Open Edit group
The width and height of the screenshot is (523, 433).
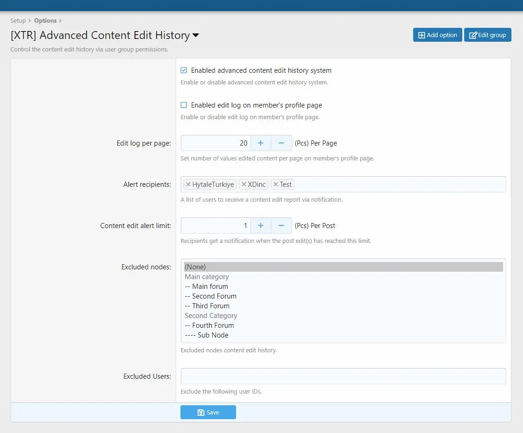pyautogui.click(x=487, y=35)
